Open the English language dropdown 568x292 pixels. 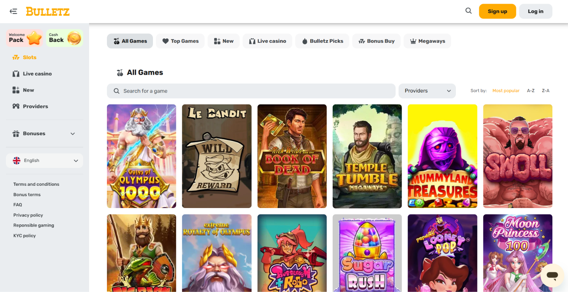tap(45, 160)
